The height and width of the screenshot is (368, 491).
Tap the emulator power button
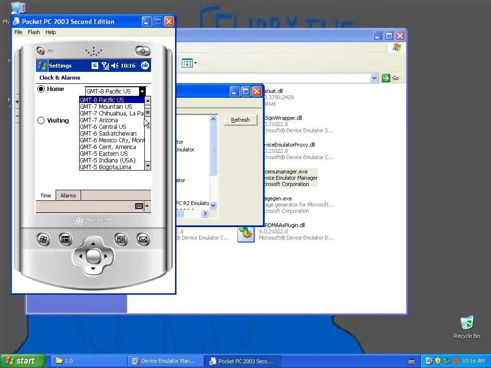pos(143,51)
